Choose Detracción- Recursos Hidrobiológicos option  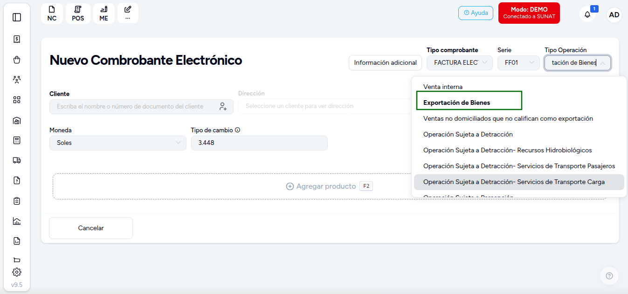pyautogui.click(x=519, y=150)
